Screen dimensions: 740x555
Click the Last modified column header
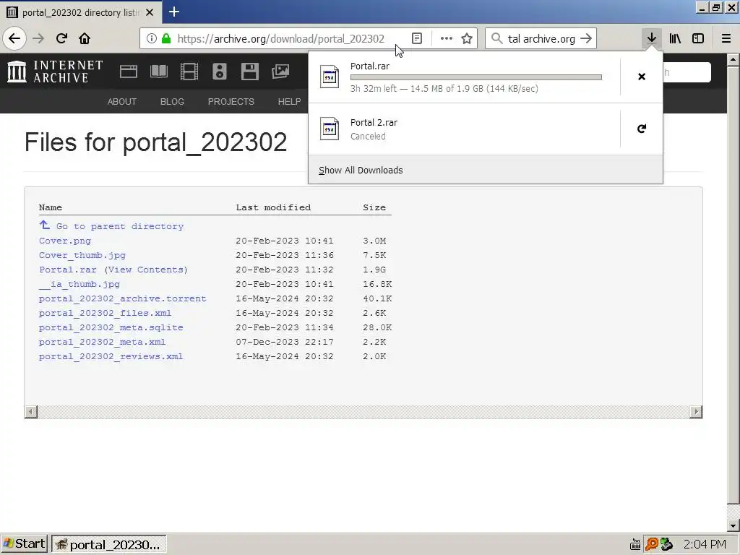coord(273,207)
